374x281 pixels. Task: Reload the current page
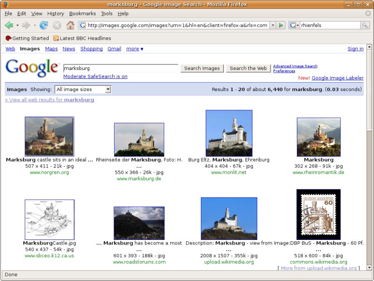tap(43, 25)
